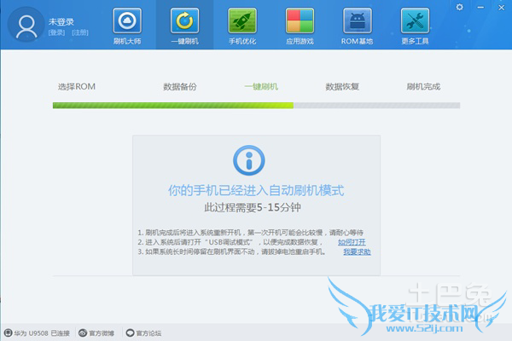The image size is (512, 341).
Task: Select the 刷机完成 step
Action: [423, 86]
